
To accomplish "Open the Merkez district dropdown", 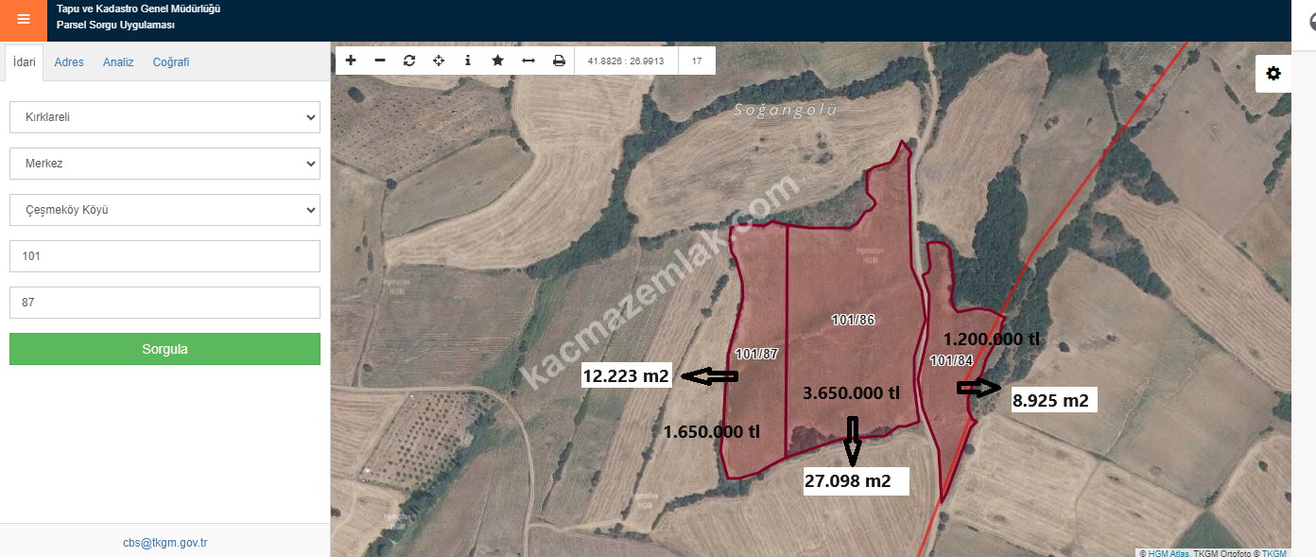I will (164, 164).
